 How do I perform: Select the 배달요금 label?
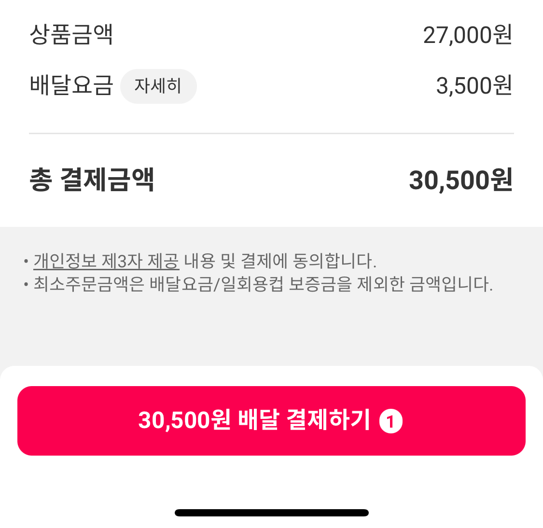click(71, 85)
